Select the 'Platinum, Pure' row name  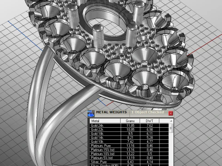[101, 146]
